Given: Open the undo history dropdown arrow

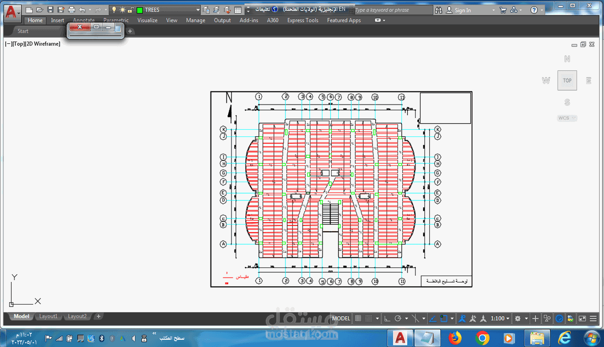Looking at the screenshot, I should (90, 10).
